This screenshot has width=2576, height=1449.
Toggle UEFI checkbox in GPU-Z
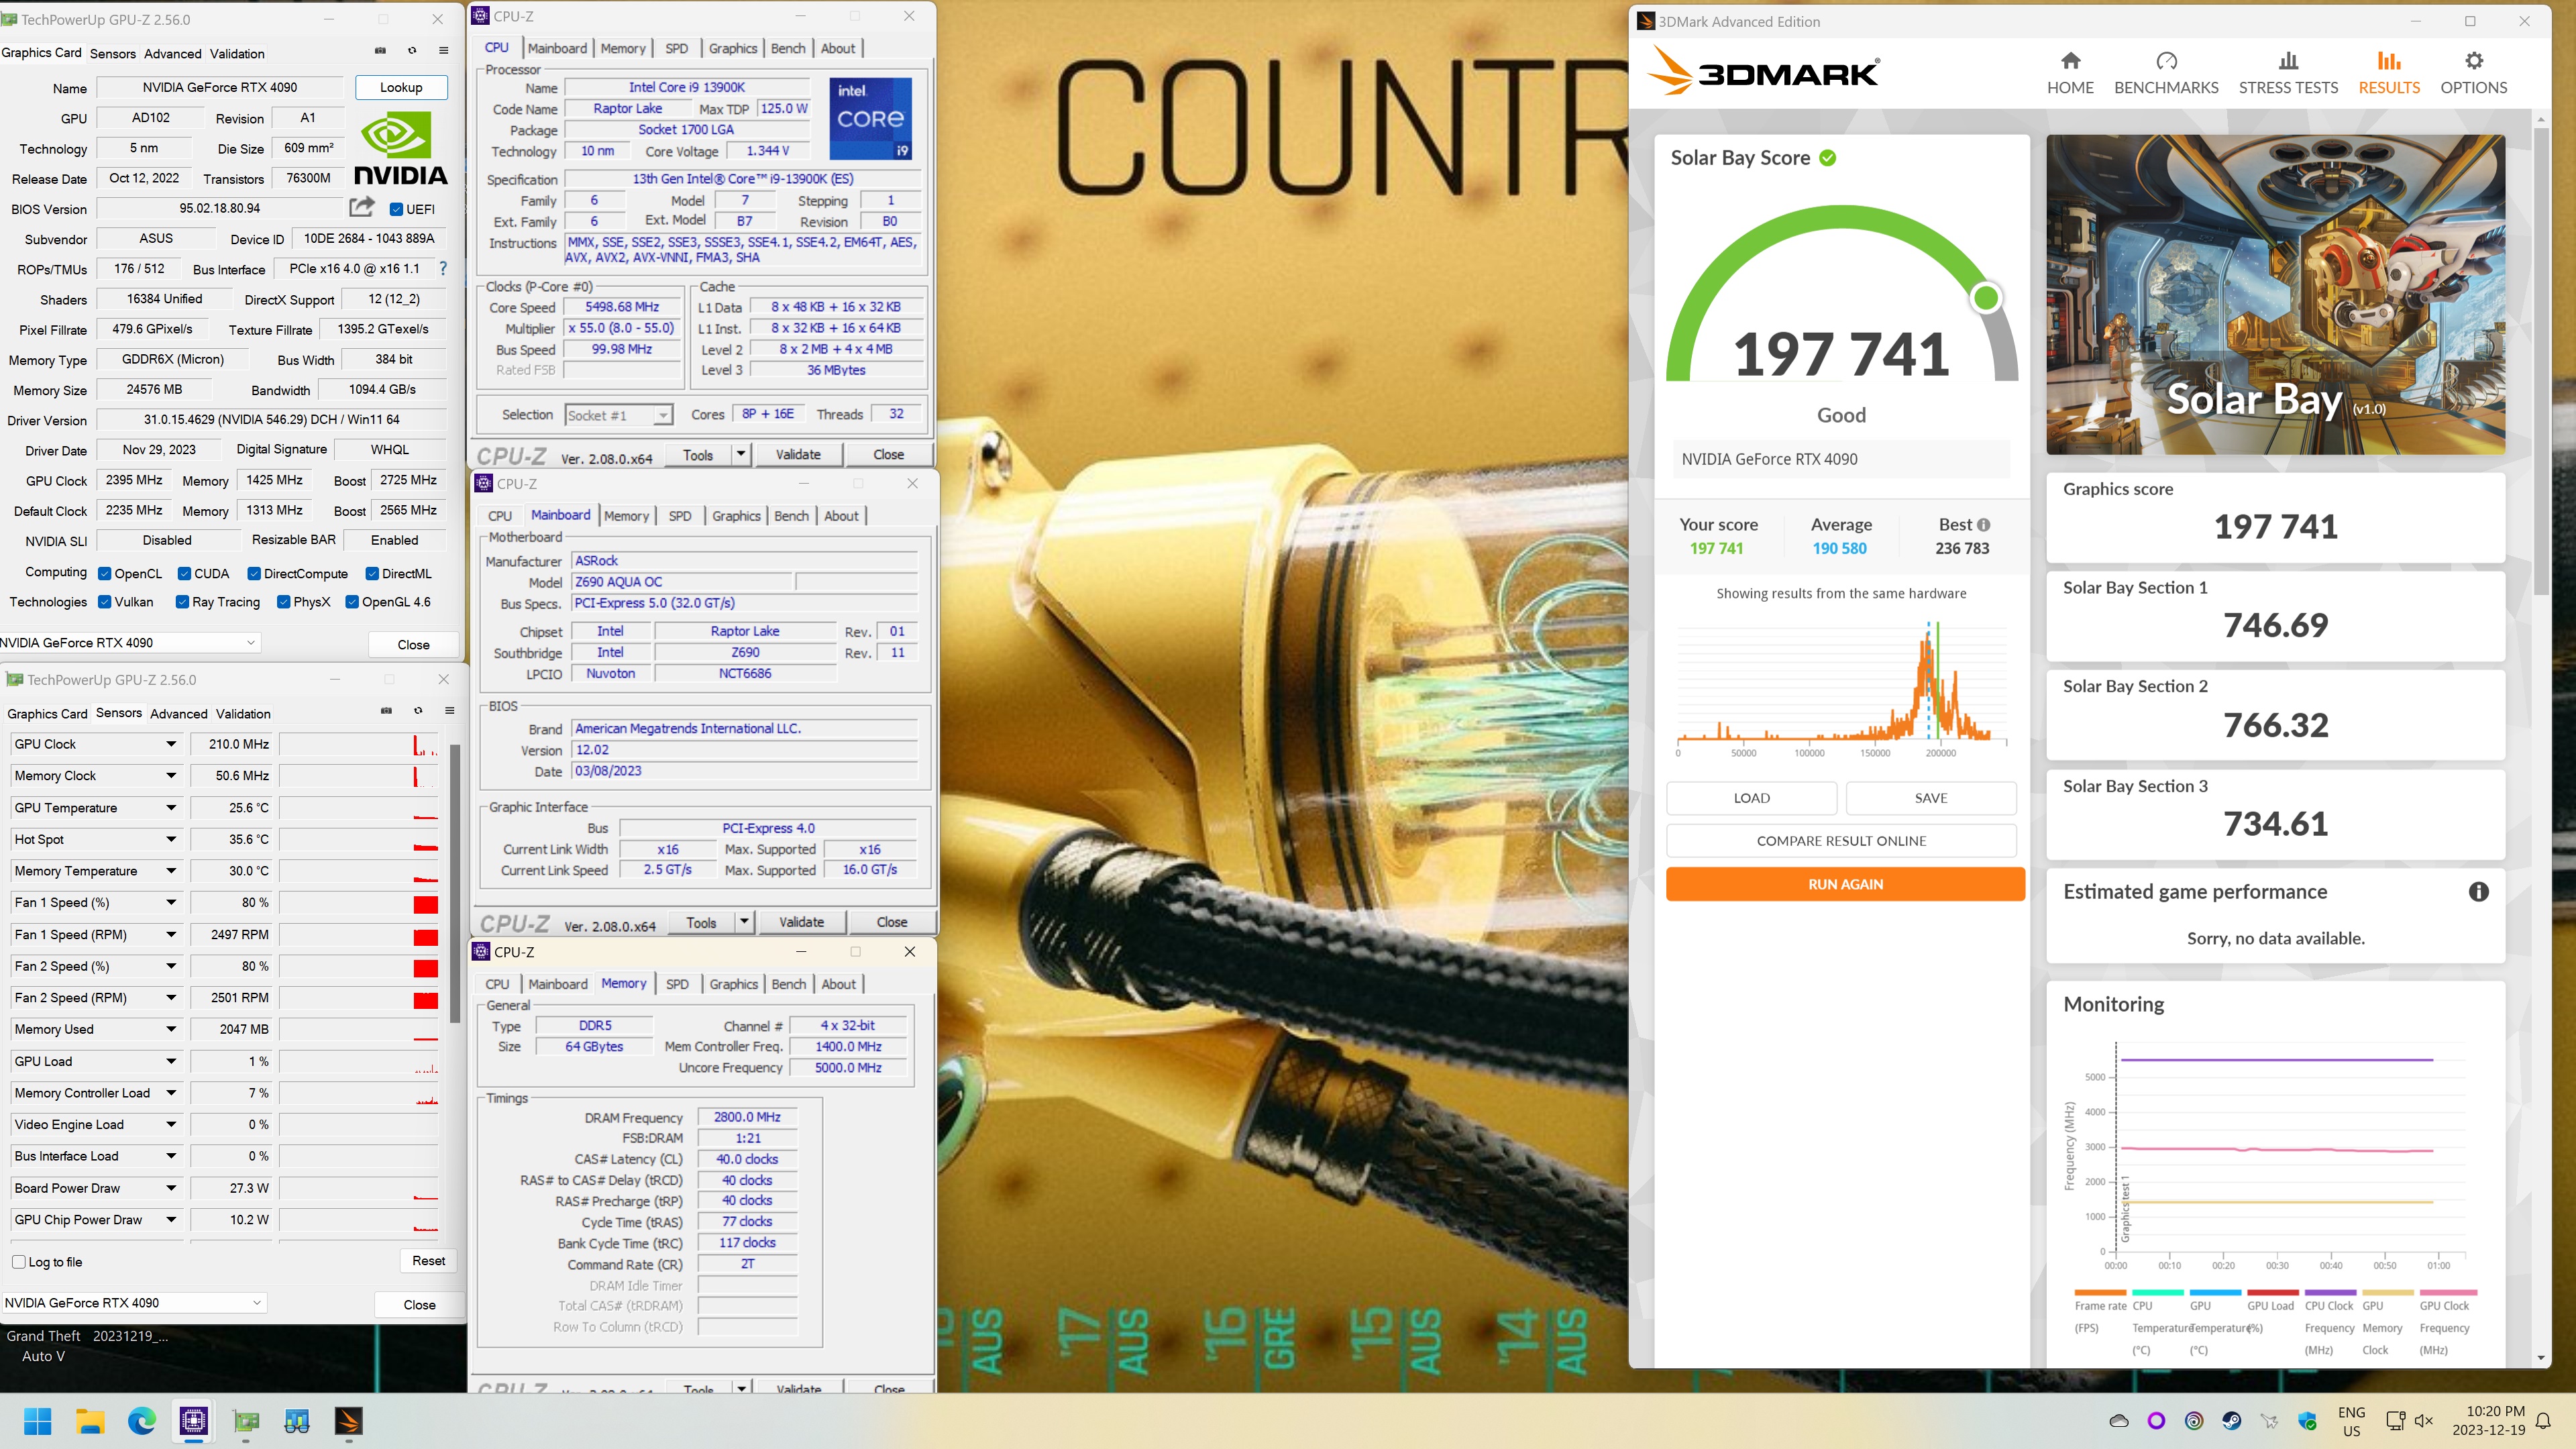click(x=396, y=210)
